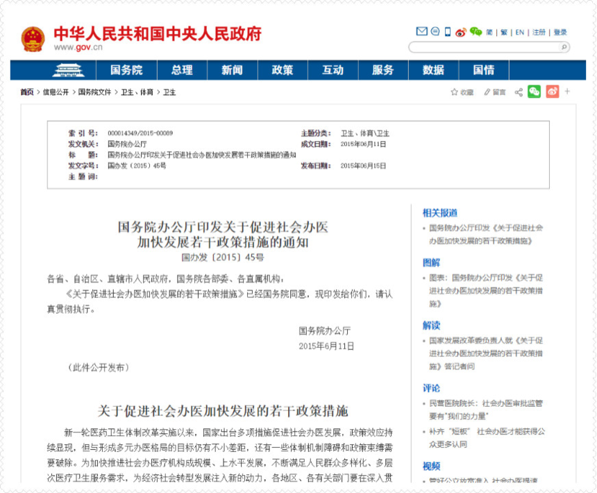The image size is (597, 493).
Task: Go to 首页 in the breadcrumb
Action: point(26,92)
